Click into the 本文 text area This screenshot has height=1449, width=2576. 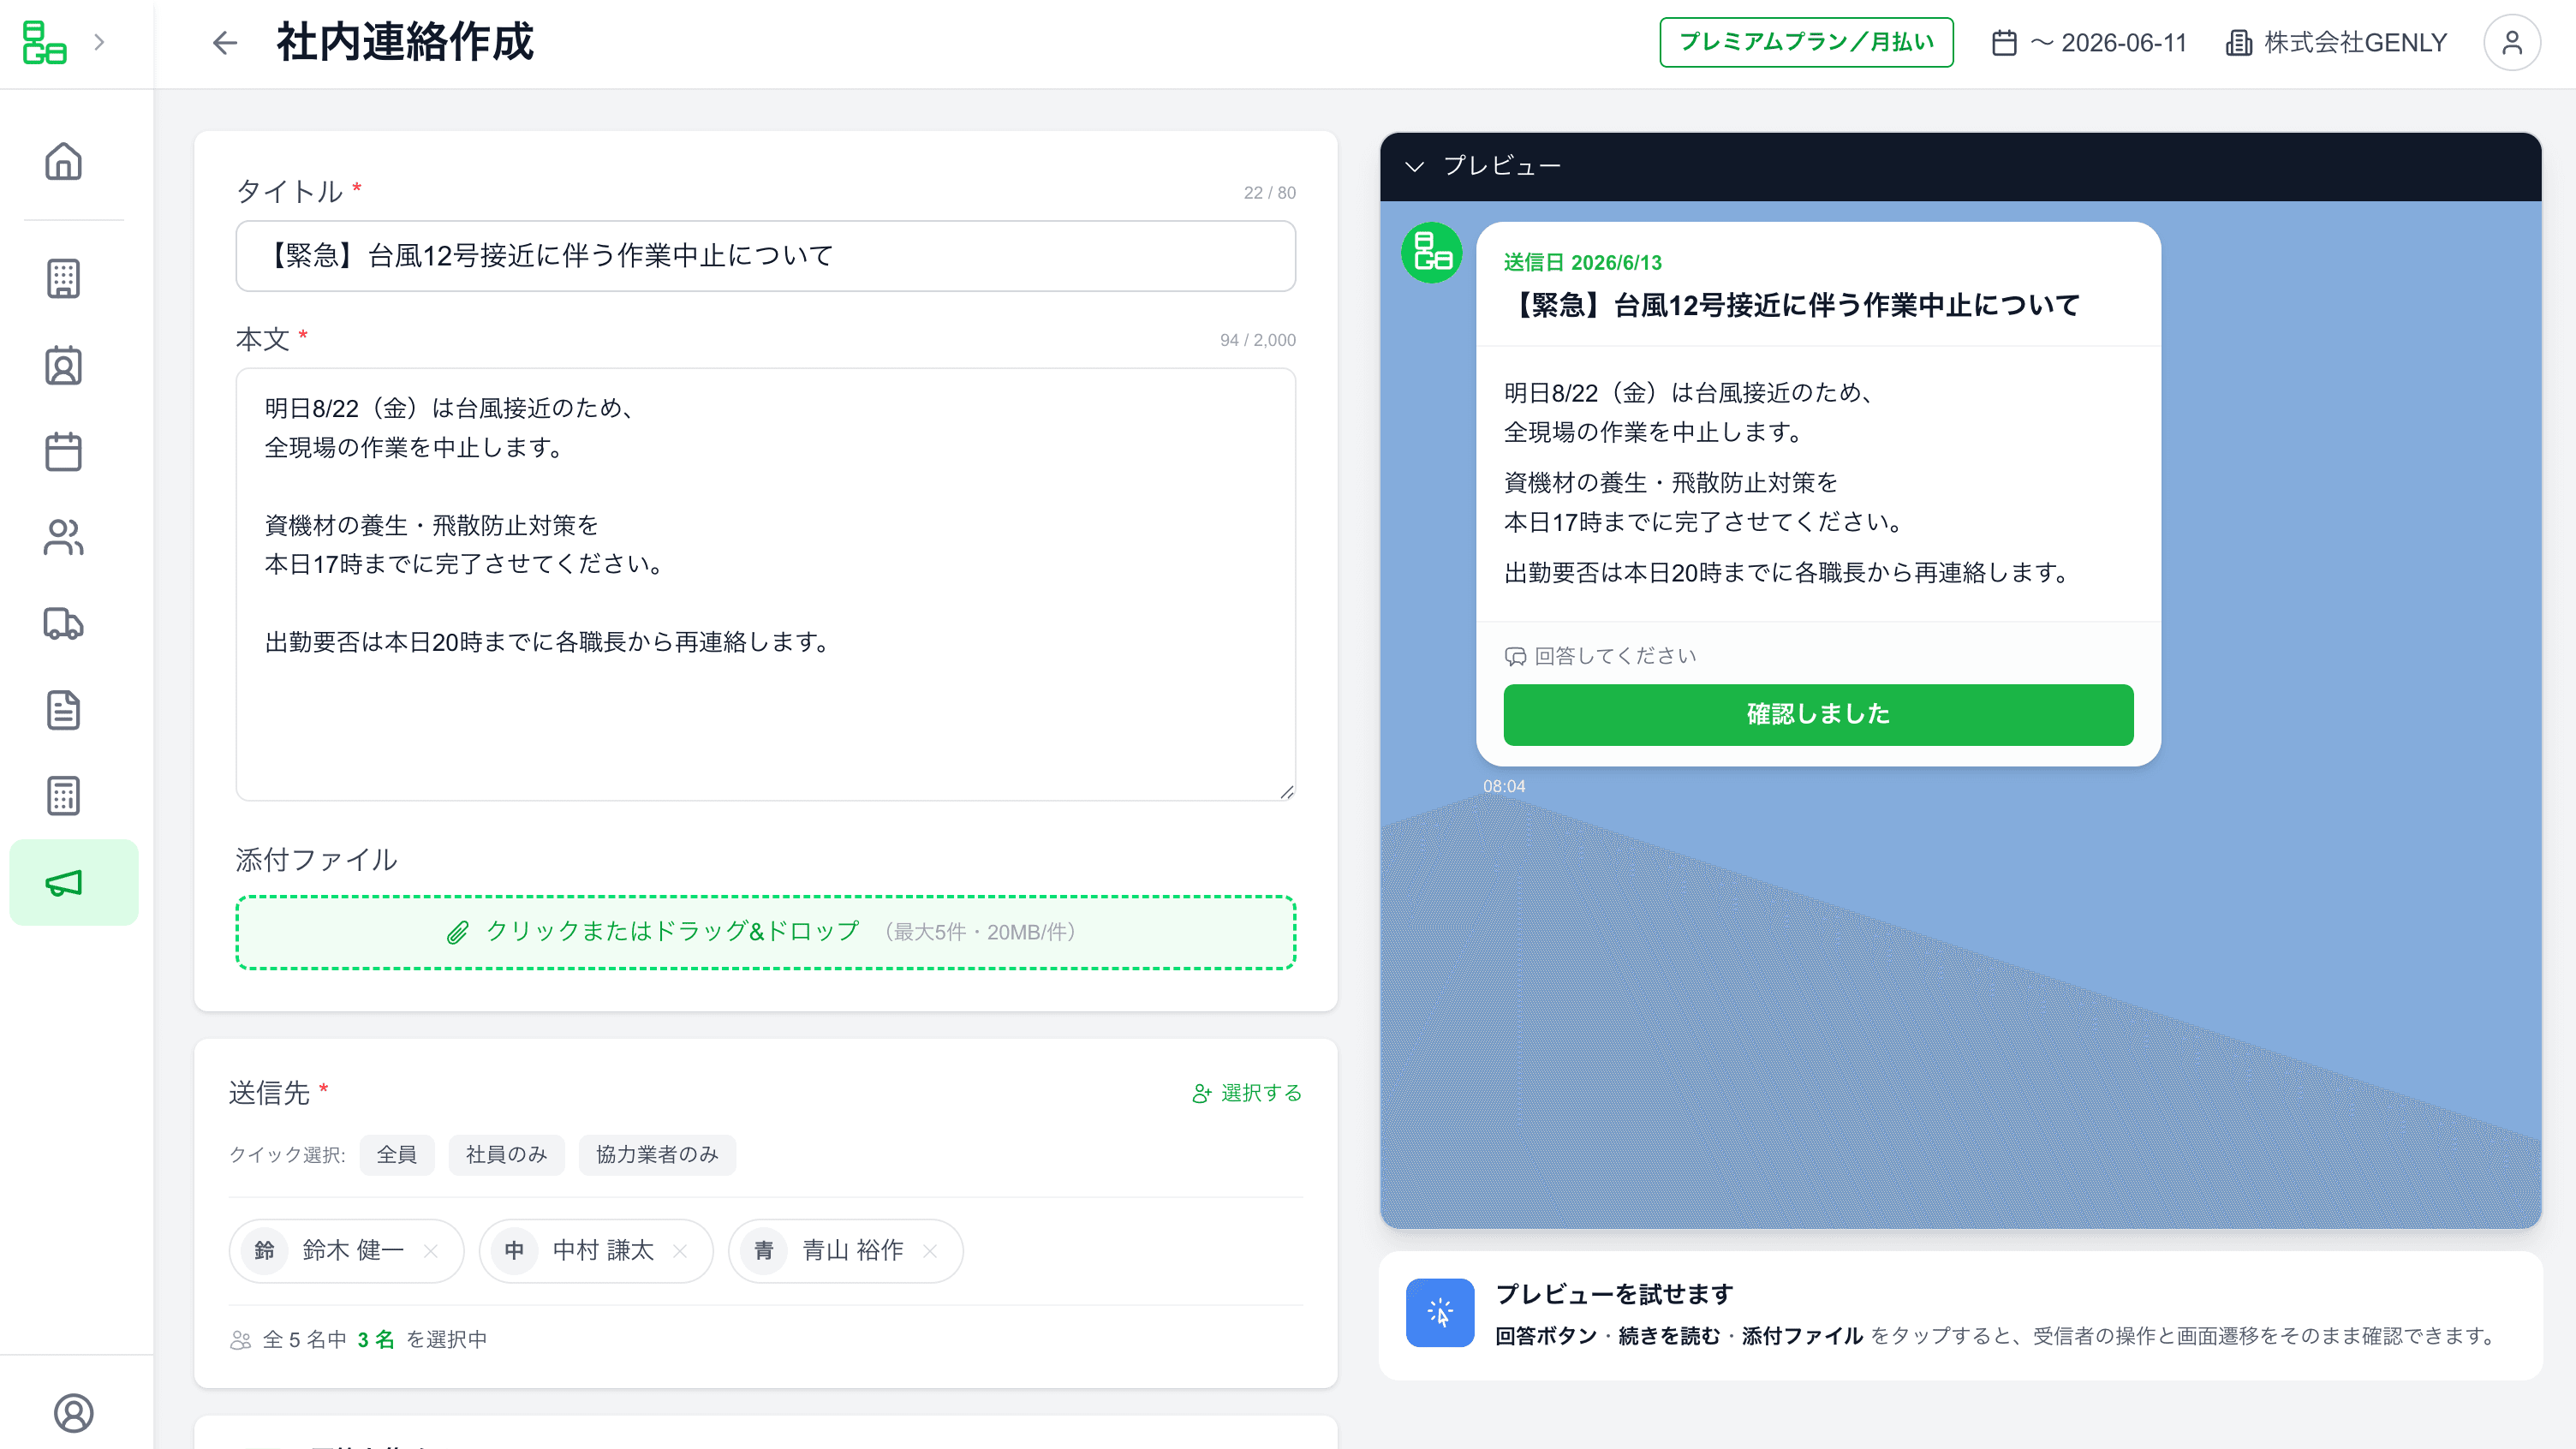pos(766,585)
